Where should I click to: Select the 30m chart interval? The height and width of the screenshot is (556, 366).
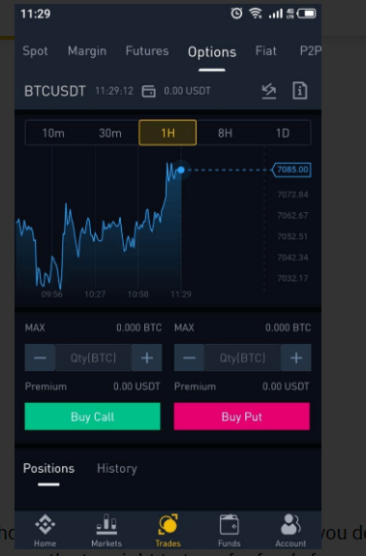(x=110, y=133)
